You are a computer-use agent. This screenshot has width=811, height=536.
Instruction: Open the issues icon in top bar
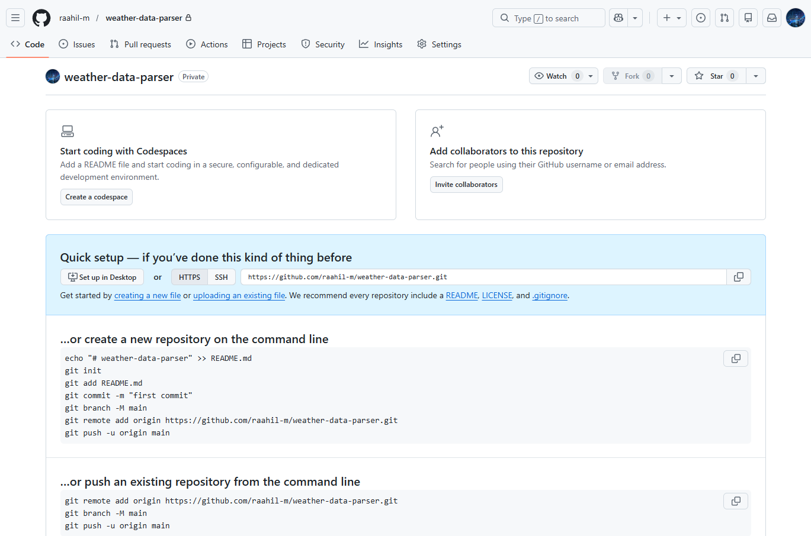pos(701,18)
